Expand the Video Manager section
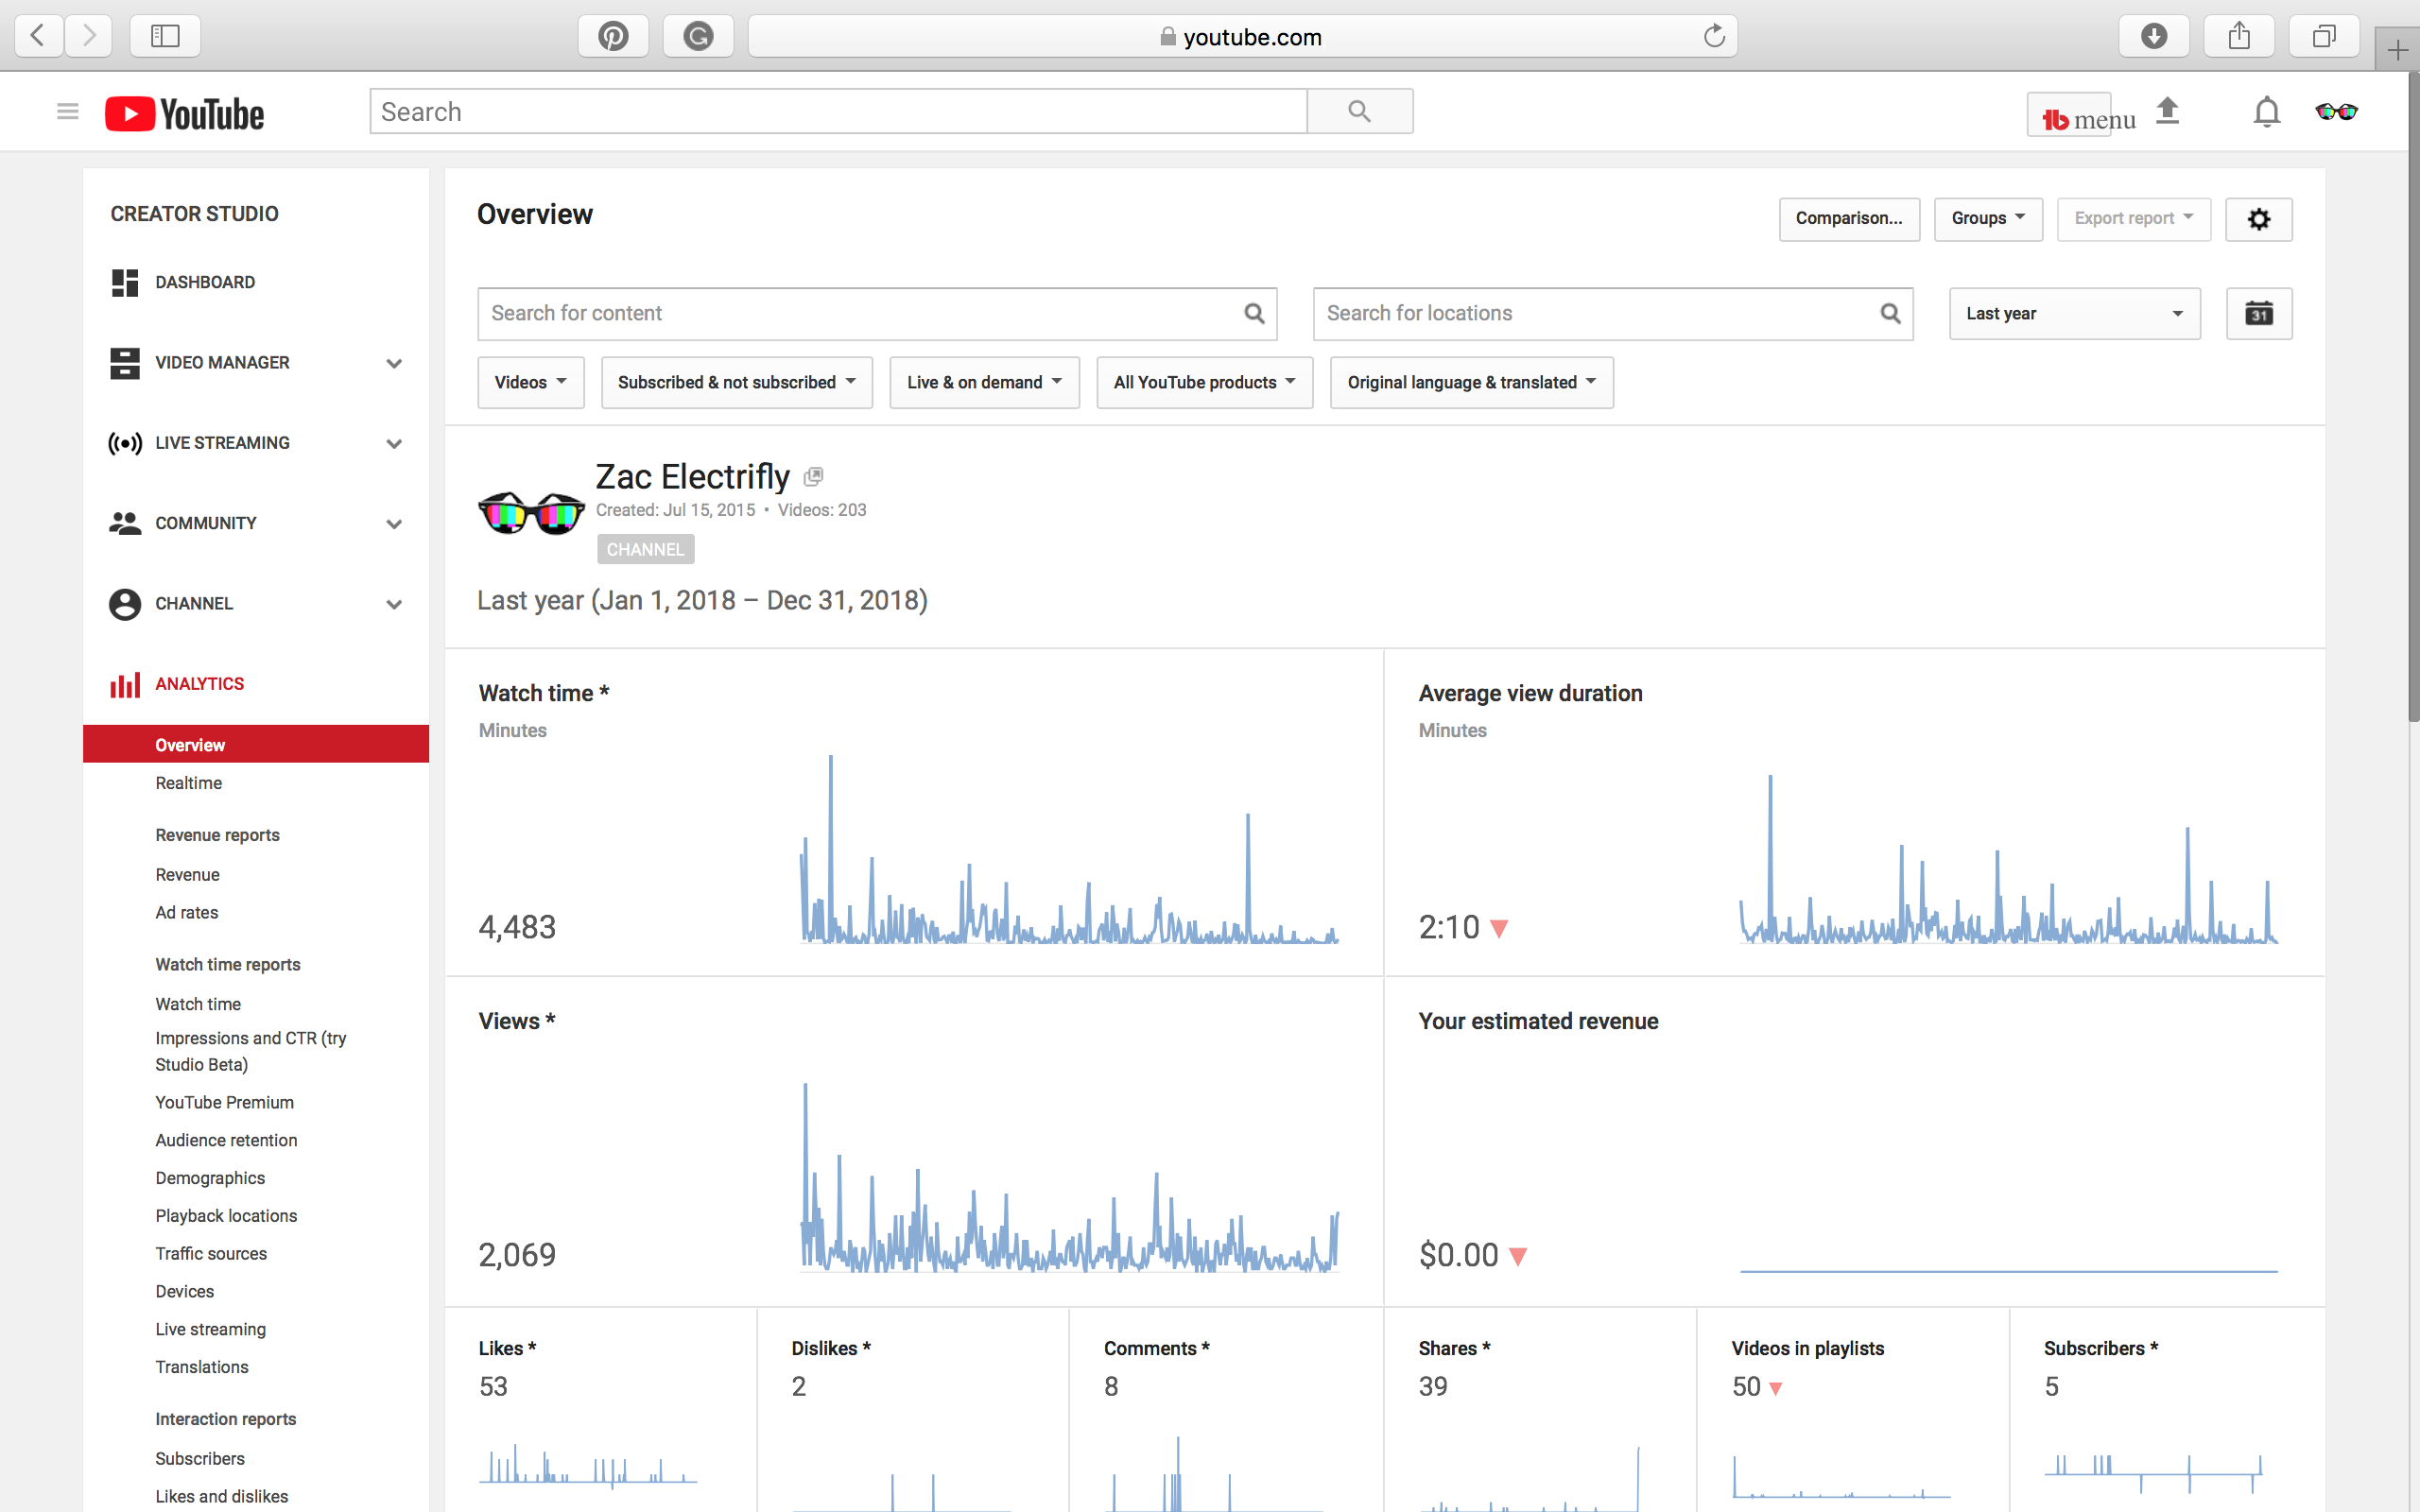The width and height of the screenshot is (2420, 1512). 394,364
